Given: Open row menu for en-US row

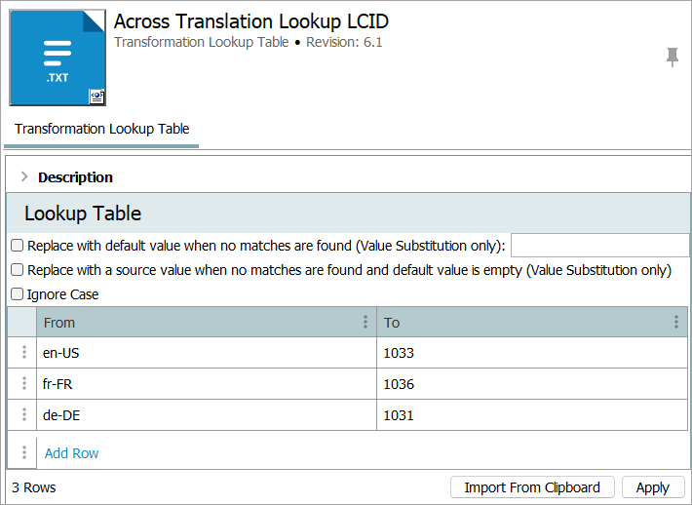Looking at the screenshot, I should [23, 353].
